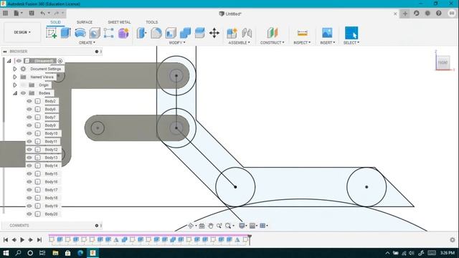Toggle visibility of Body6
The image size is (459, 258).
click(x=29, y=109)
